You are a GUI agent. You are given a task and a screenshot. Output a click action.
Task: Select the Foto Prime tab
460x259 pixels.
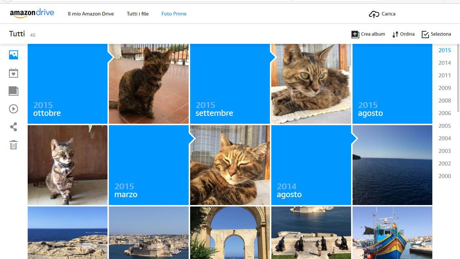174,14
